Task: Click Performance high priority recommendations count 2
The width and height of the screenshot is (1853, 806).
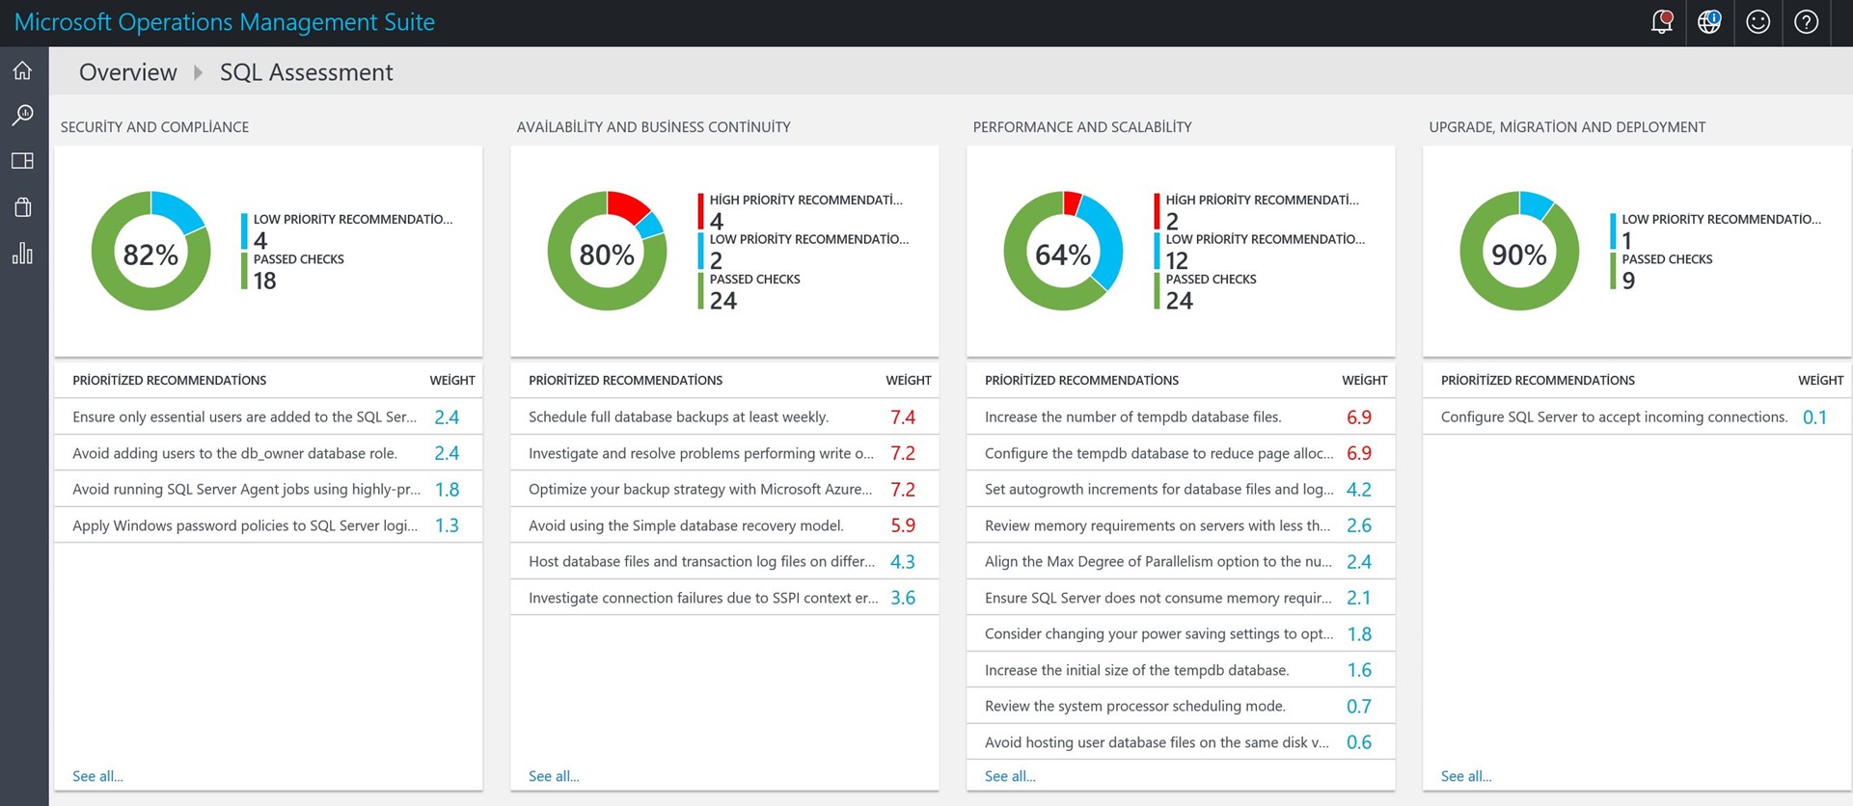Action: pos(1173,221)
